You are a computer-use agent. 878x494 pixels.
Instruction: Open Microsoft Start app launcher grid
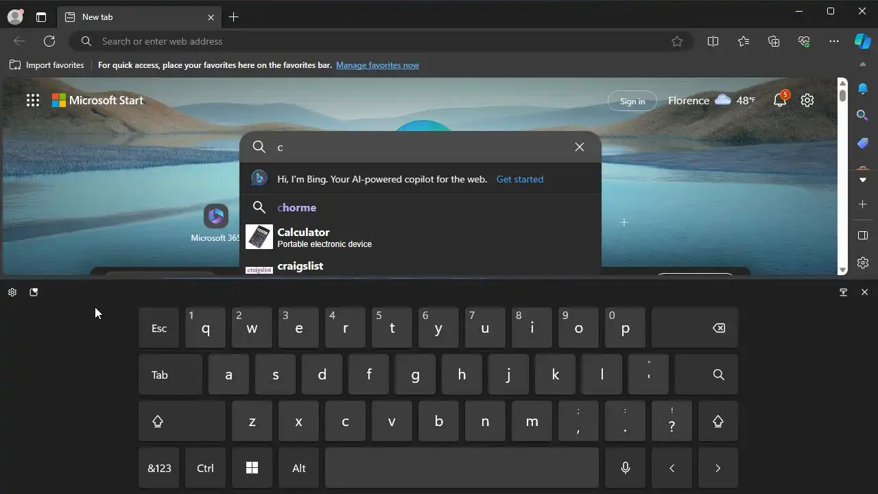[33, 100]
